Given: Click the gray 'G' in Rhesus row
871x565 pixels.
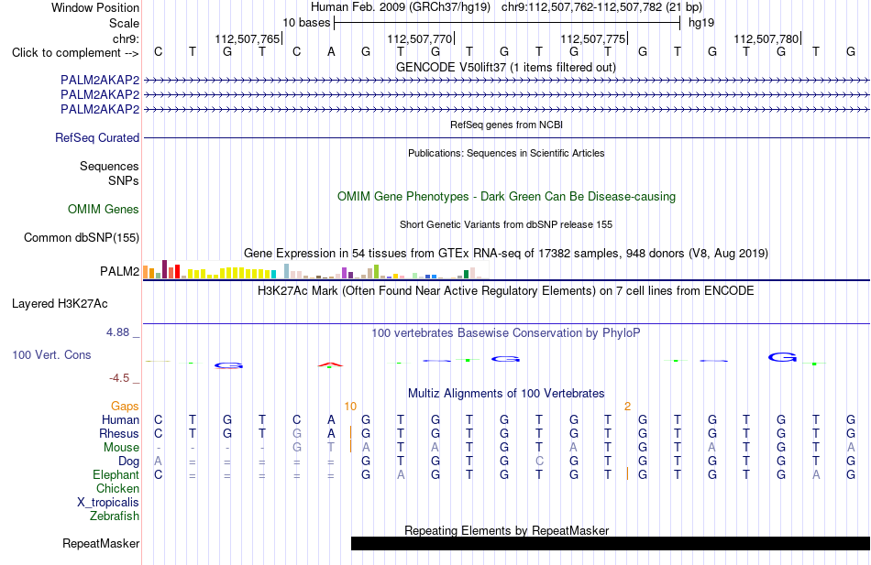Looking at the screenshot, I should 297,433.
